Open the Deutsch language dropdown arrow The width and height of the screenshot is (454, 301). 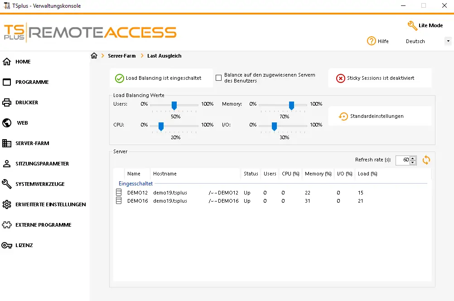coord(448,41)
